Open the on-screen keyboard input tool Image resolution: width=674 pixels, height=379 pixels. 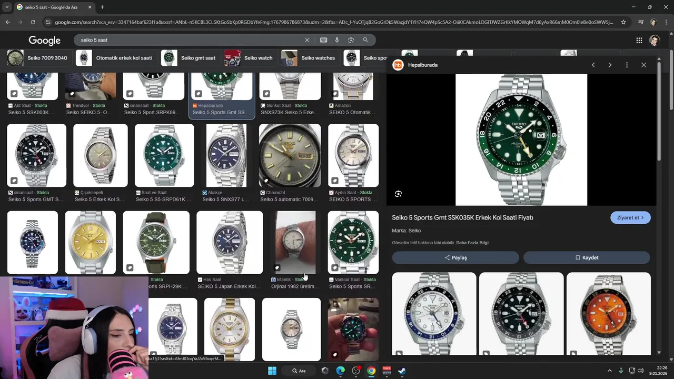323,40
